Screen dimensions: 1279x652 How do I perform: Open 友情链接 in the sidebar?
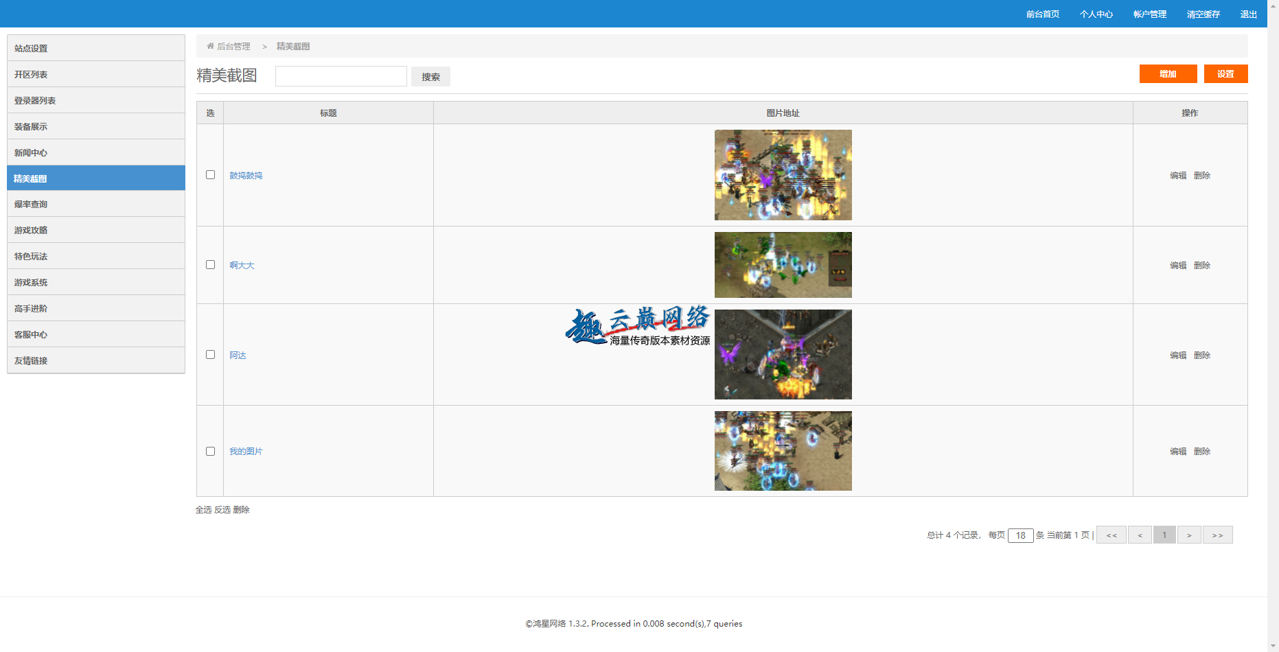(x=96, y=360)
